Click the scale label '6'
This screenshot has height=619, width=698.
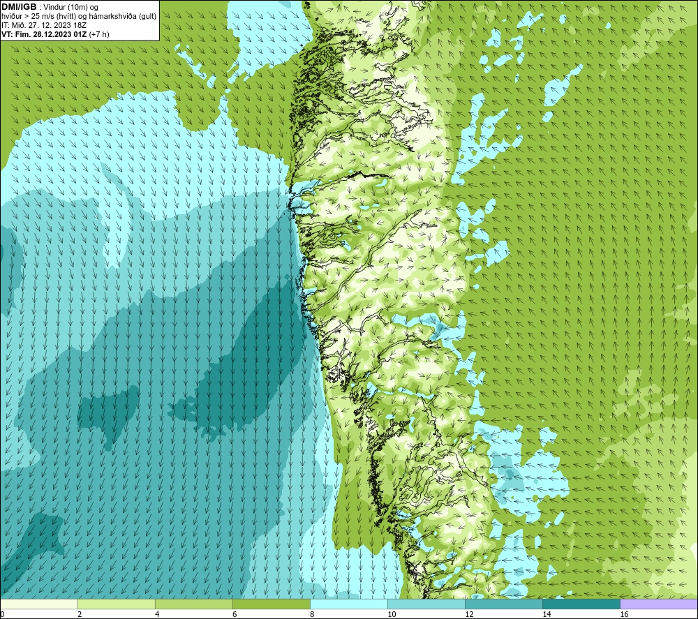pyautogui.click(x=235, y=615)
